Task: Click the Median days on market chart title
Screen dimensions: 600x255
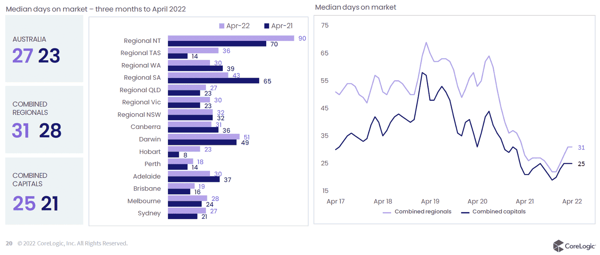Action: pos(355,7)
